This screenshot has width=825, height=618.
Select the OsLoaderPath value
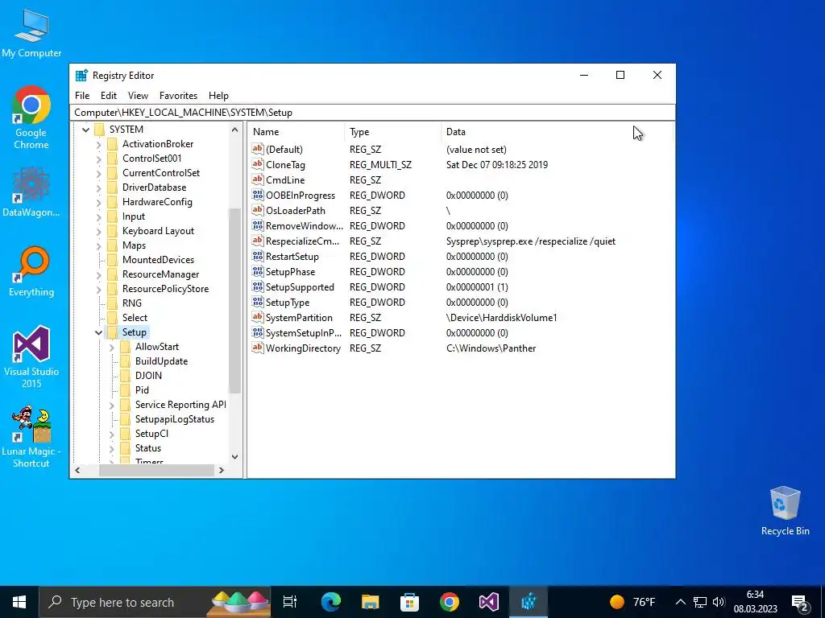click(295, 210)
